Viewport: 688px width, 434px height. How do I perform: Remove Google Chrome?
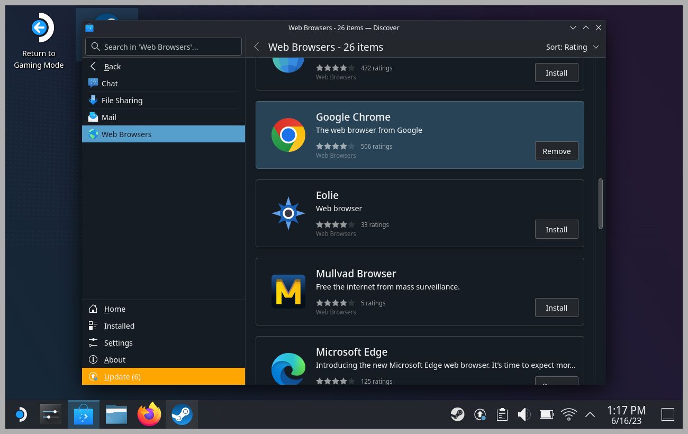(556, 151)
